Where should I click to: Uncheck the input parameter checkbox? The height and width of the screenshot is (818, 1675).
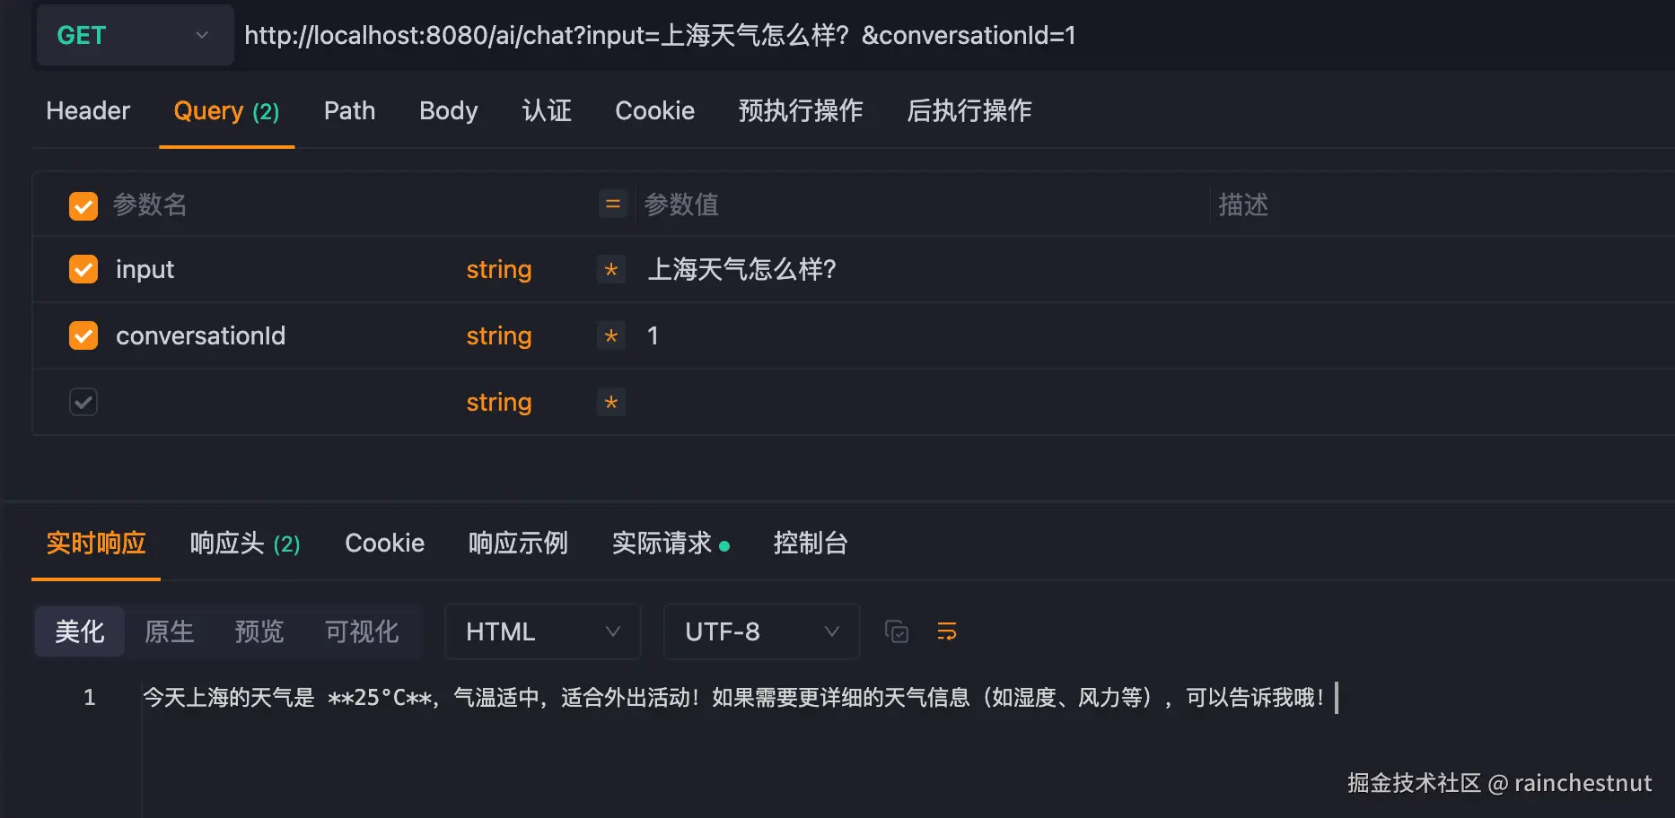(x=83, y=269)
